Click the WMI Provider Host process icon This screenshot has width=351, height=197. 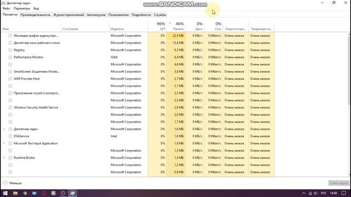(10, 79)
